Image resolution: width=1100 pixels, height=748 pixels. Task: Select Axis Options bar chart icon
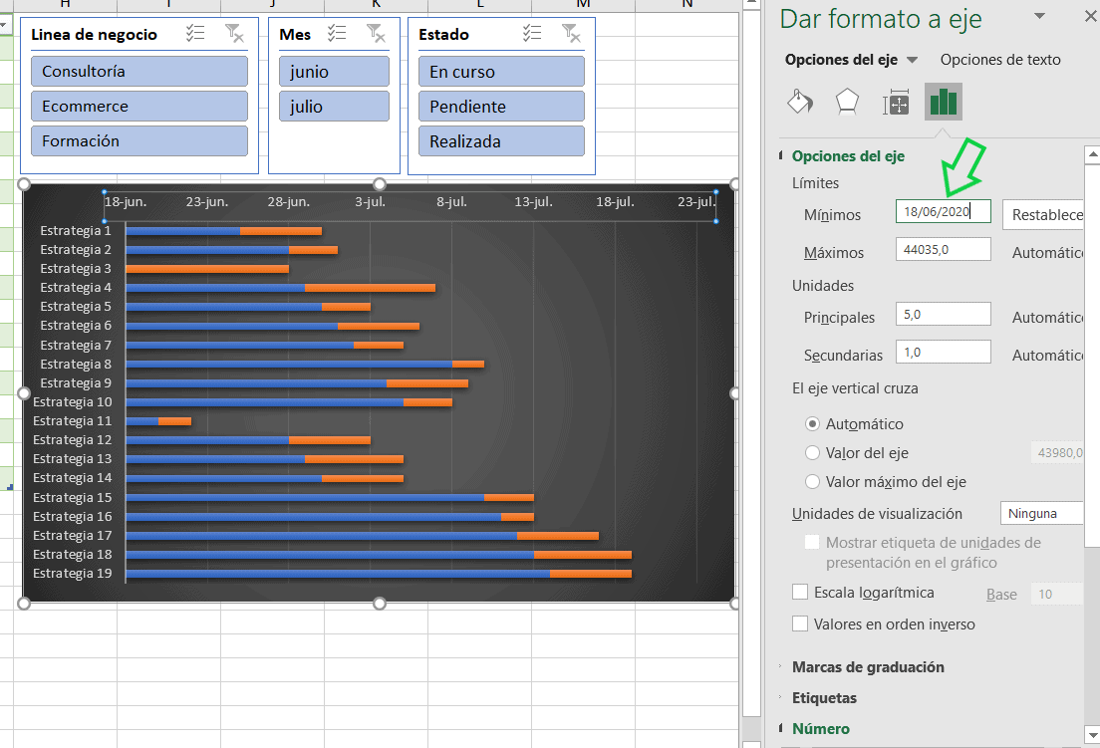coord(943,102)
